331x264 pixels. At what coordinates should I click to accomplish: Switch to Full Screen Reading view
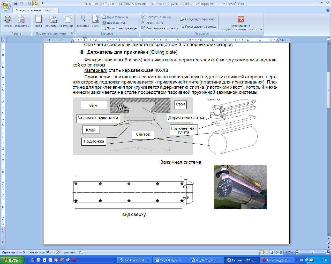(x=267, y=253)
